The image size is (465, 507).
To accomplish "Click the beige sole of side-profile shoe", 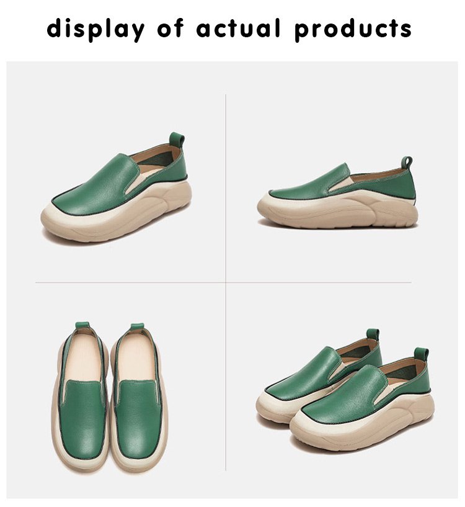I will 338,211.
